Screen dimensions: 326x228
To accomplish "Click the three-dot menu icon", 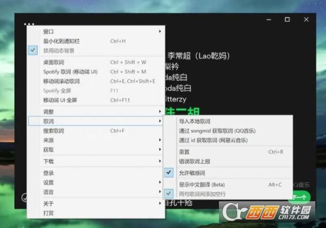I will 29,24.
